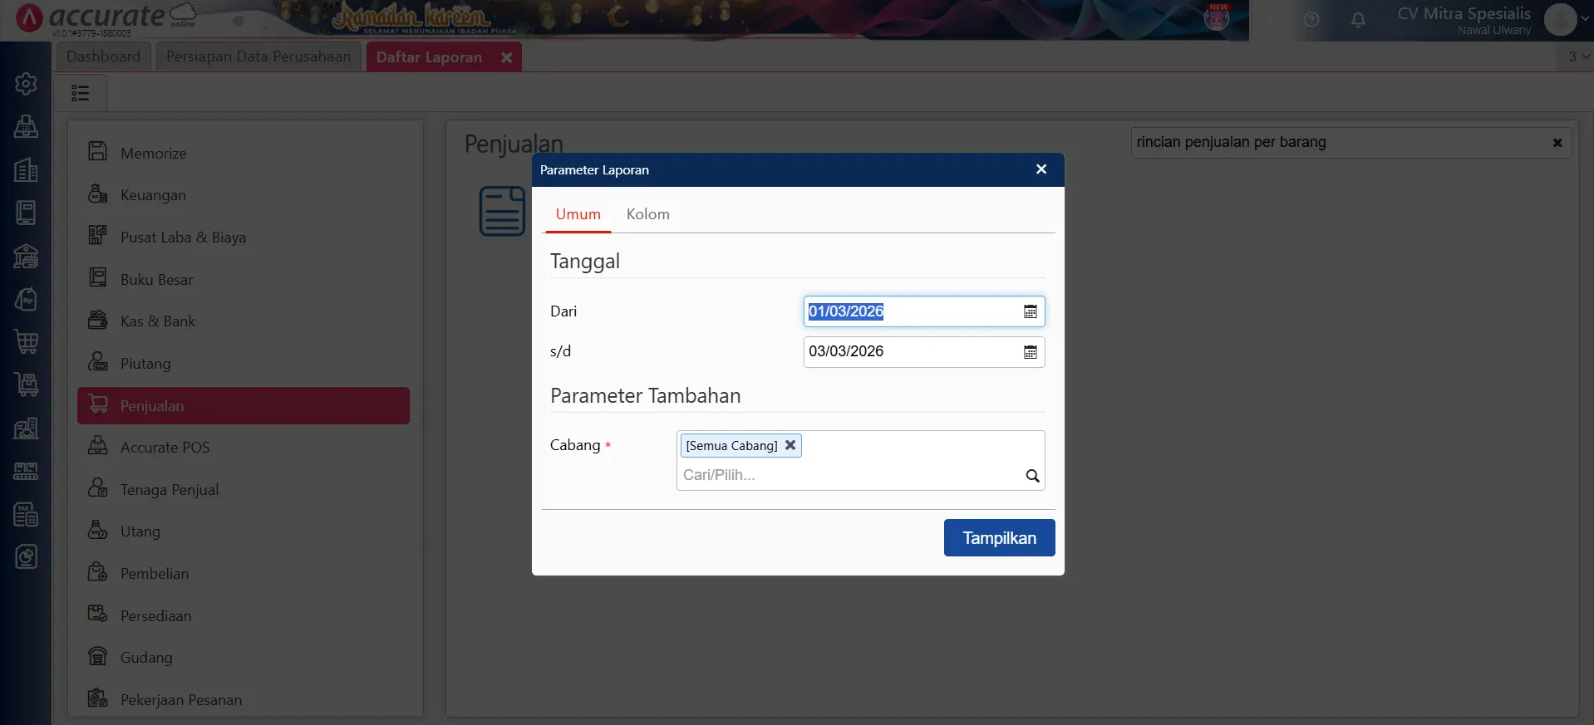Select the Accurate POS category
1594x725 pixels.
point(244,448)
